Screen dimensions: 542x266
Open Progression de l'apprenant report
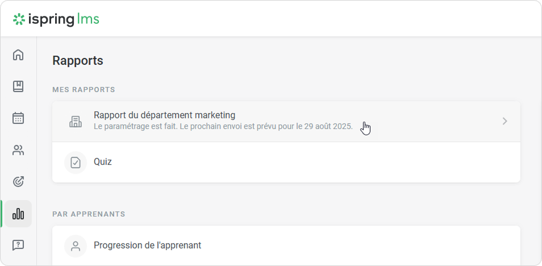[147, 246]
